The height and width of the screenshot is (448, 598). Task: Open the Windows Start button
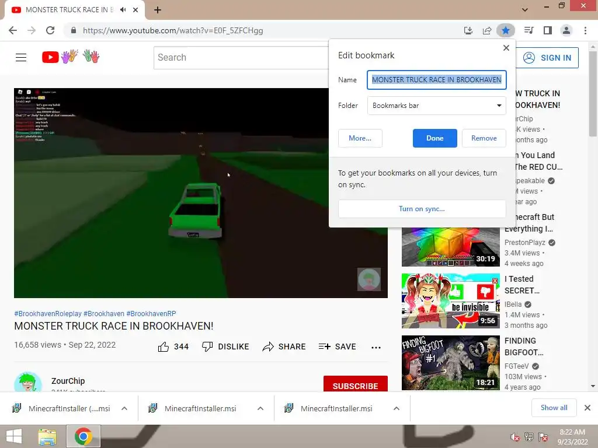coord(14,436)
